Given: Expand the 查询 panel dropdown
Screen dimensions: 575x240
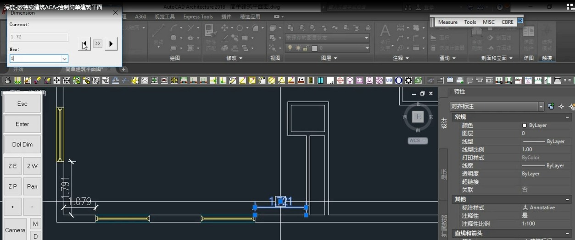Looking at the screenshot, I should (454, 58).
